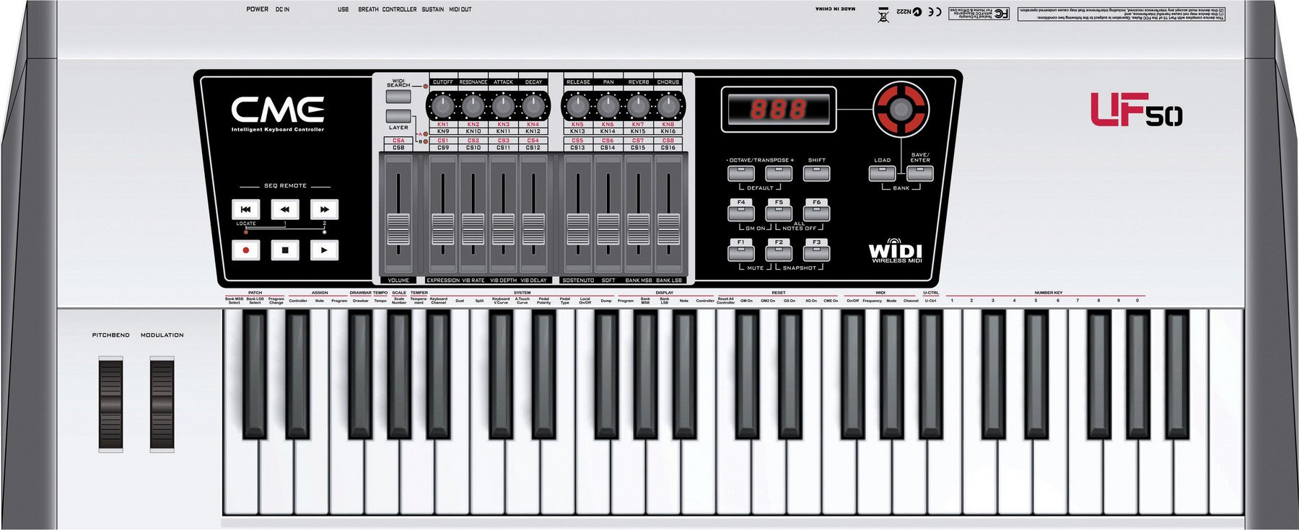Click the UF50 model logo

pyautogui.click(x=1136, y=110)
